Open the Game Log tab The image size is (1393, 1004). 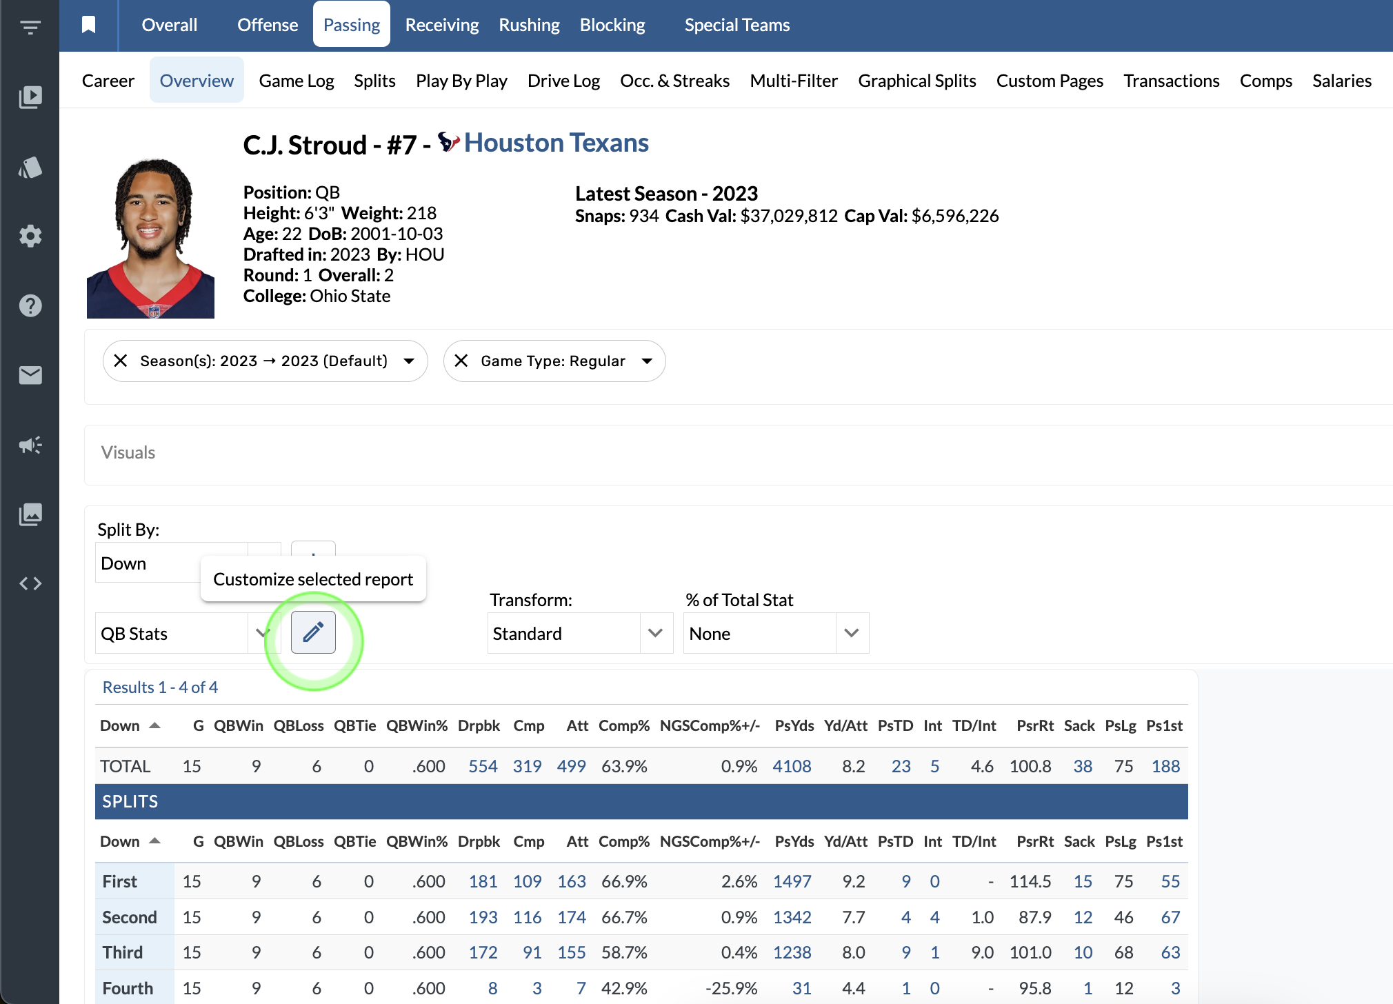[297, 80]
